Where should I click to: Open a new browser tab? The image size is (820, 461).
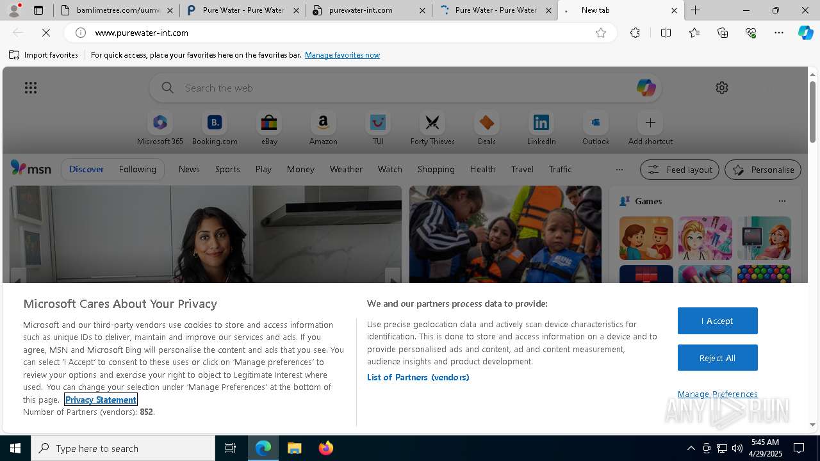pyautogui.click(x=696, y=10)
